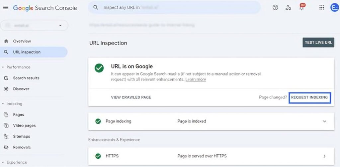The height and width of the screenshot is (167, 340).
Task: Click the TEST LIVE URL button
Action: (x=318, y=42)
